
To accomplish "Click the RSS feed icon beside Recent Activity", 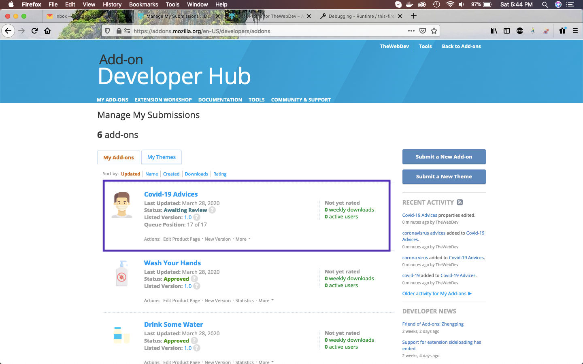I will [460, 202].
